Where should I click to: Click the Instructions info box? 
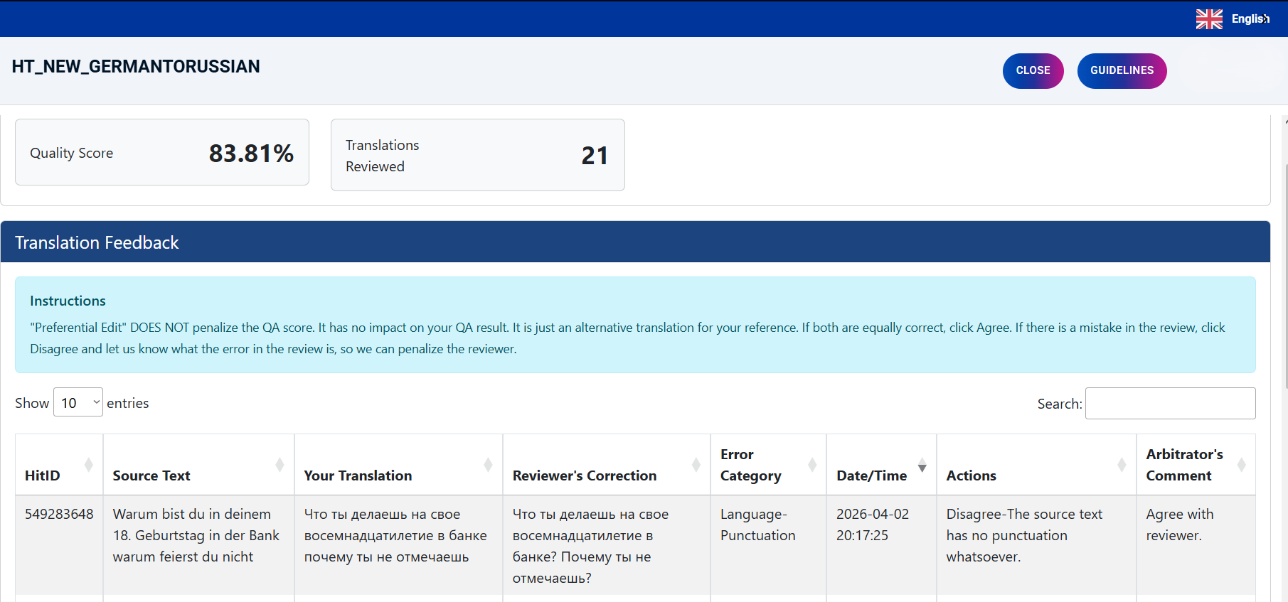(x=635, y=325)
